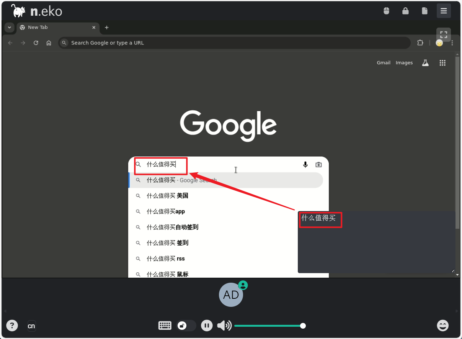462x339 pixels.
Task: Open the n.eko hamburger menu
Action: click(444, 11)
